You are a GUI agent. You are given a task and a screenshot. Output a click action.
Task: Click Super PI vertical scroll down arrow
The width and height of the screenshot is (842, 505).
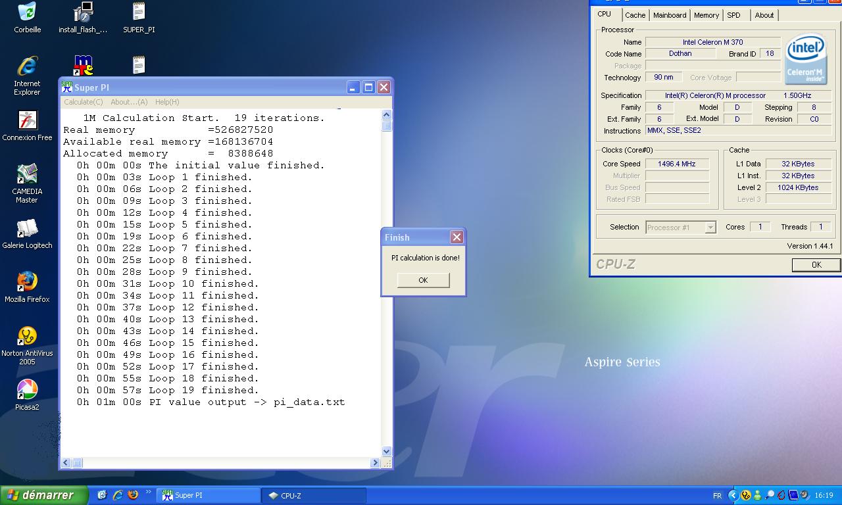tap(386, 452)
